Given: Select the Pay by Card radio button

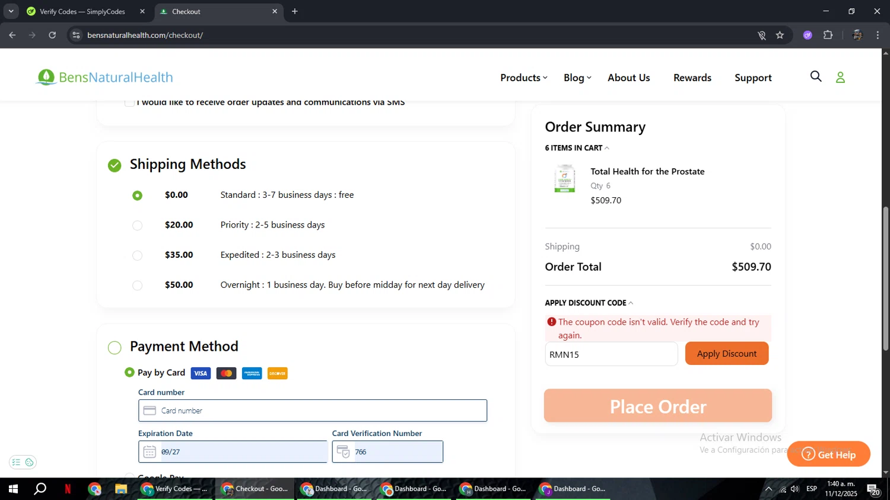Looking at the screenshot, I should [129, 372].
